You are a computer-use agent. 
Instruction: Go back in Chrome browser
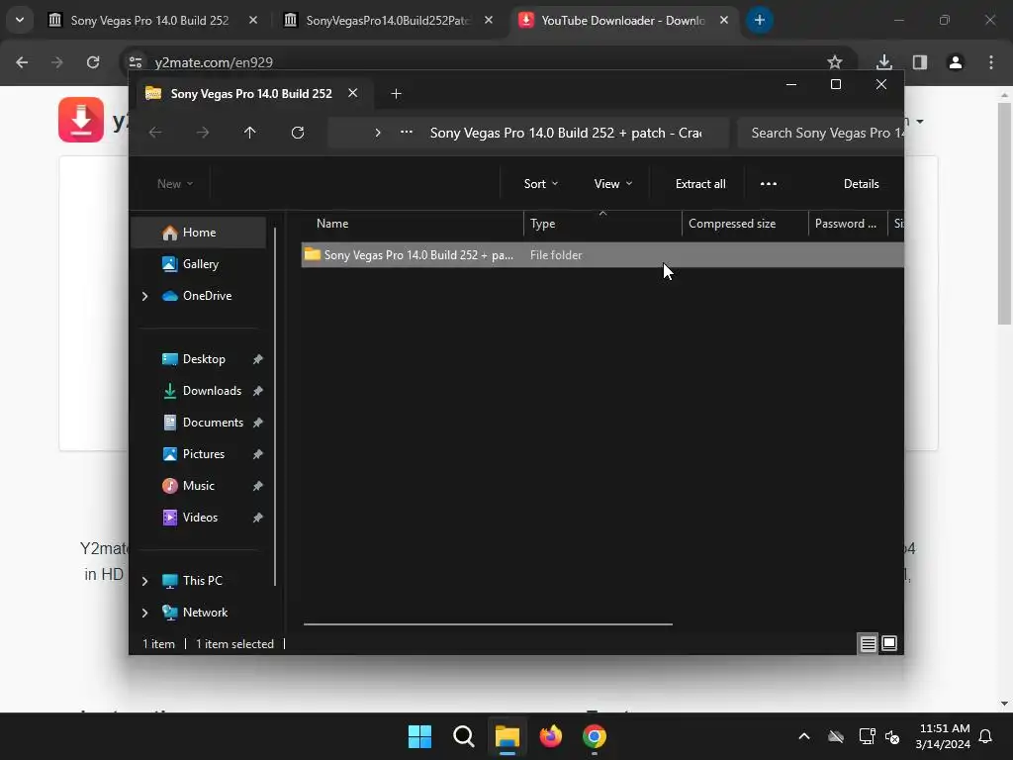22,62
